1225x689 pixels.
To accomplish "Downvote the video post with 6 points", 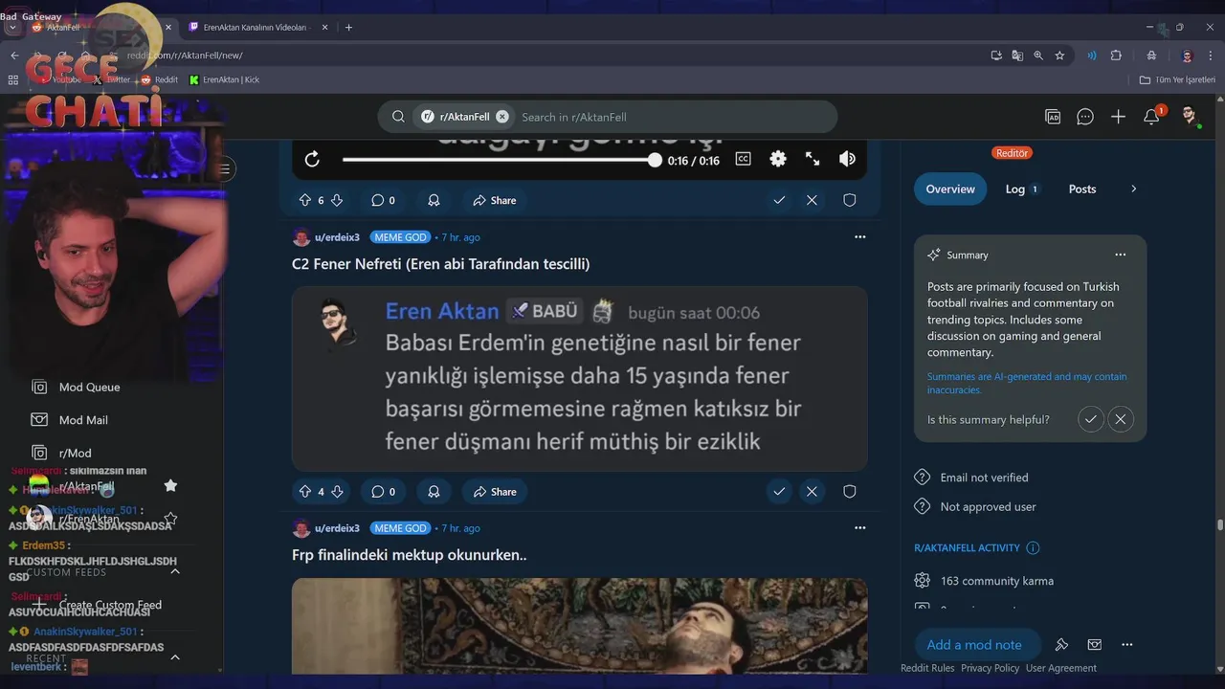I will pyautogui.click(x=337, y=200).
